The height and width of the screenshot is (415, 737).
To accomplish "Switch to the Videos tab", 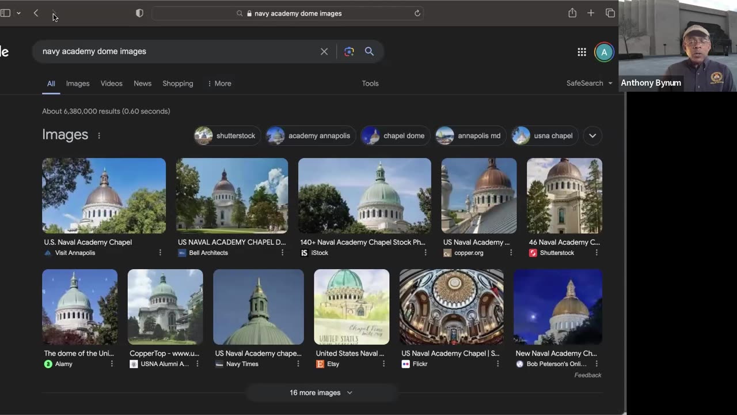I will tap(112, 84).
